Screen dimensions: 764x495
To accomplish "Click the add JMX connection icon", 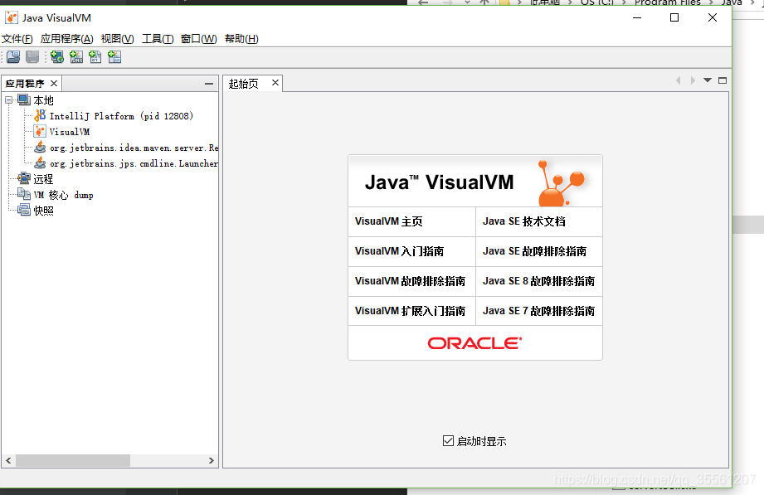I will pyautogui.click(x=75, y=56).
